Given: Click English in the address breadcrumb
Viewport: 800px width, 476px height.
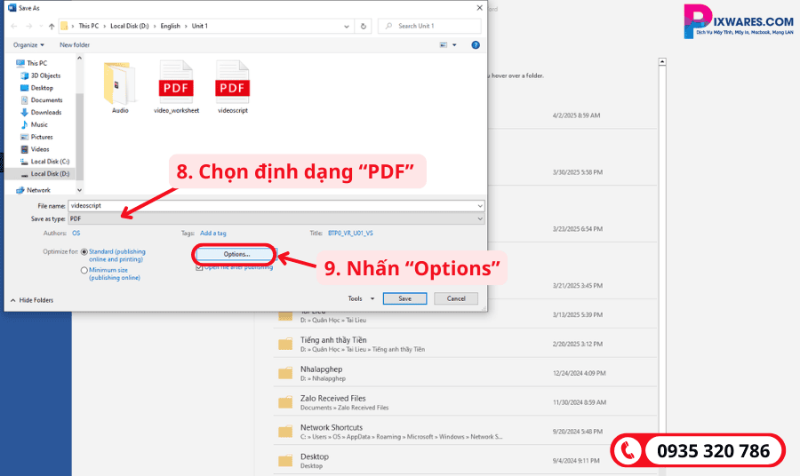Looking at the screenshot, I should pos(172,27).
